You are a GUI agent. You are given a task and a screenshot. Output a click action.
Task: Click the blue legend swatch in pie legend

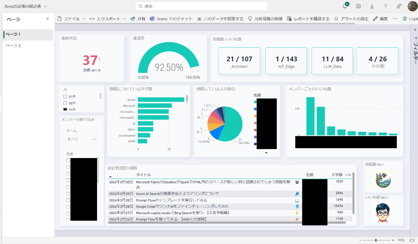[255, 109]
